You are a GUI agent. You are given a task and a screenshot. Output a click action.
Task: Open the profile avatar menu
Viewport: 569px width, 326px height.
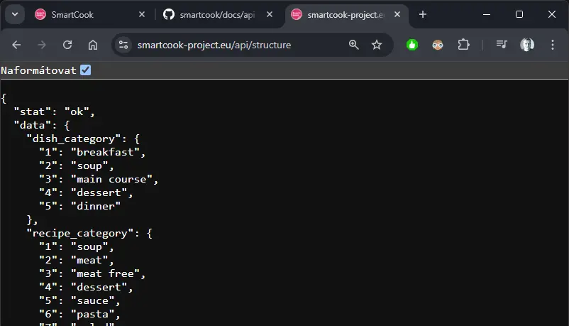(x=527, y=45)
